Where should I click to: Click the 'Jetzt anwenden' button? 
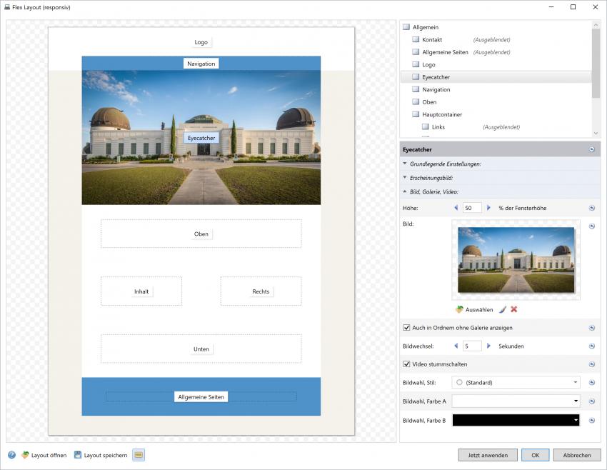(x=488, y=455)
